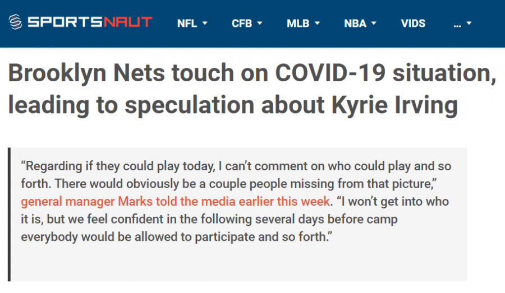Image resolution: width=505 pixels, height=293 pixels.
Task: Go to the VIDS section
Action: click(x=413, y=24)
